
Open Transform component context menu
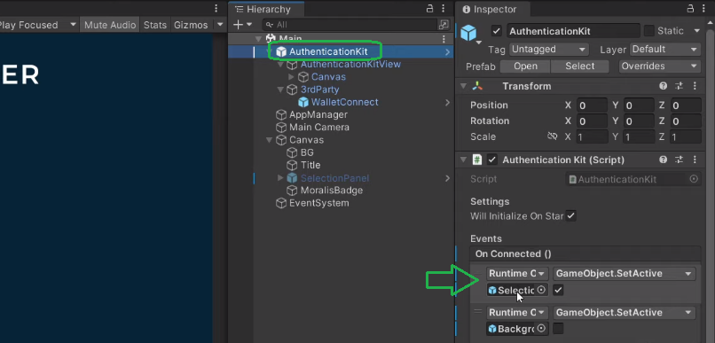695,86
